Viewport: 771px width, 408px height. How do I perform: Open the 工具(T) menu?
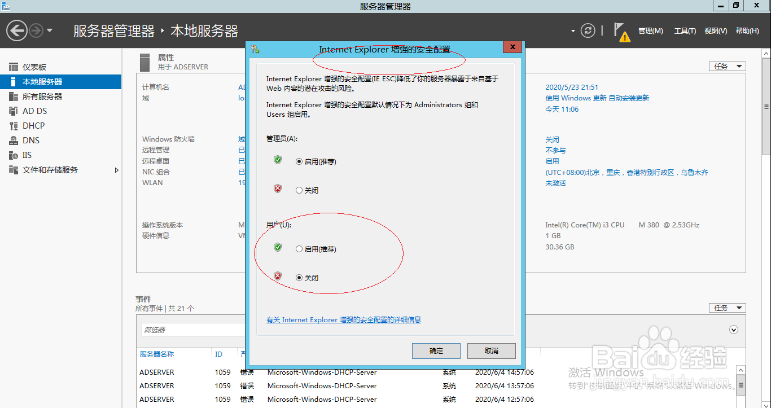[685, 31]
